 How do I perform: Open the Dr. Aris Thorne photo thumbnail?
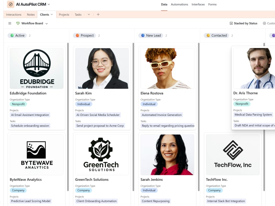tap(254, 68)
